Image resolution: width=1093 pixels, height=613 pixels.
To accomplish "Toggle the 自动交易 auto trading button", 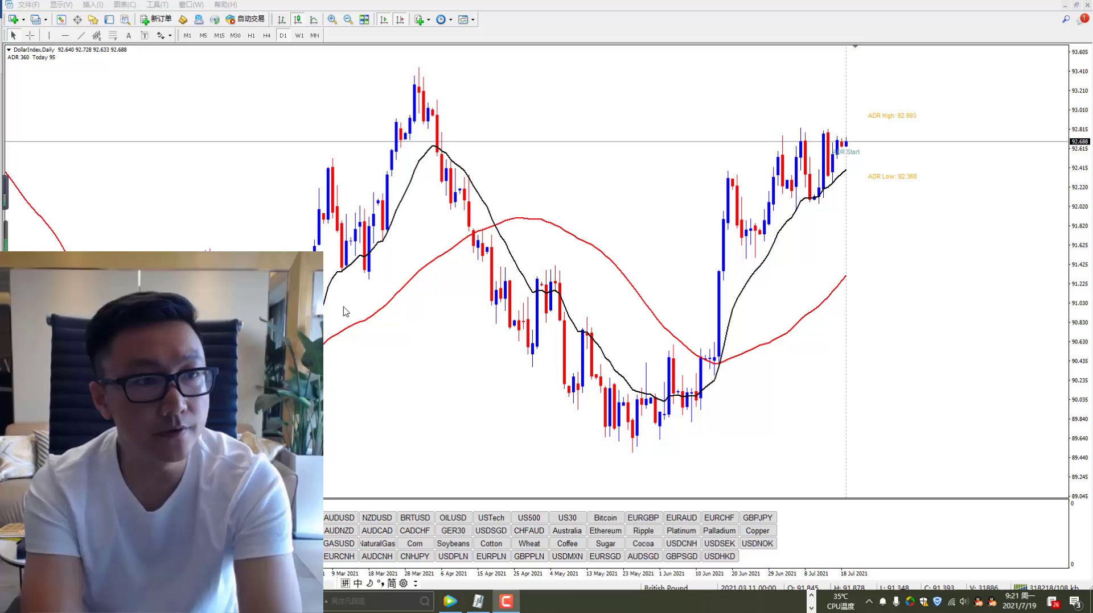I will tap(245, 20).
